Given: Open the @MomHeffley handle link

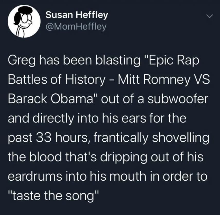Looking at the screenshot, I should click(x=76, y=26).
